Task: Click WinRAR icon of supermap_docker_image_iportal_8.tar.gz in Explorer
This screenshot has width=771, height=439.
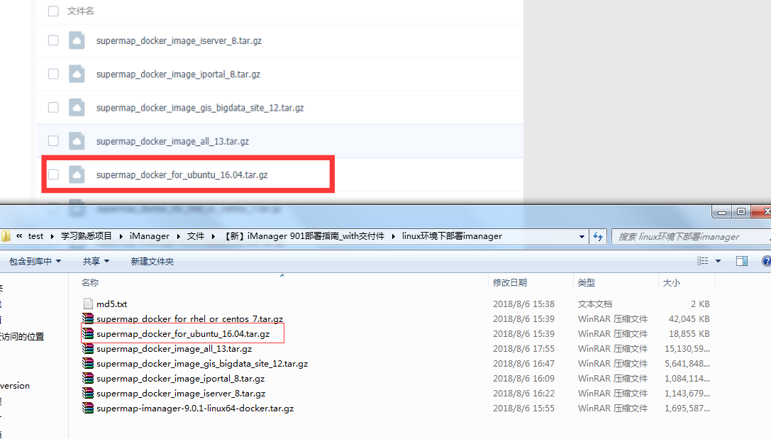Action: pyautogui.click(x=88, y=378)
